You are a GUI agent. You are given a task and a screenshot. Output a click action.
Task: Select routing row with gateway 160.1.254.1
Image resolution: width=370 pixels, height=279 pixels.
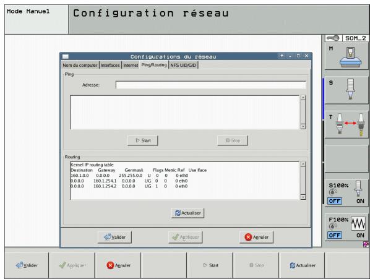129,181
